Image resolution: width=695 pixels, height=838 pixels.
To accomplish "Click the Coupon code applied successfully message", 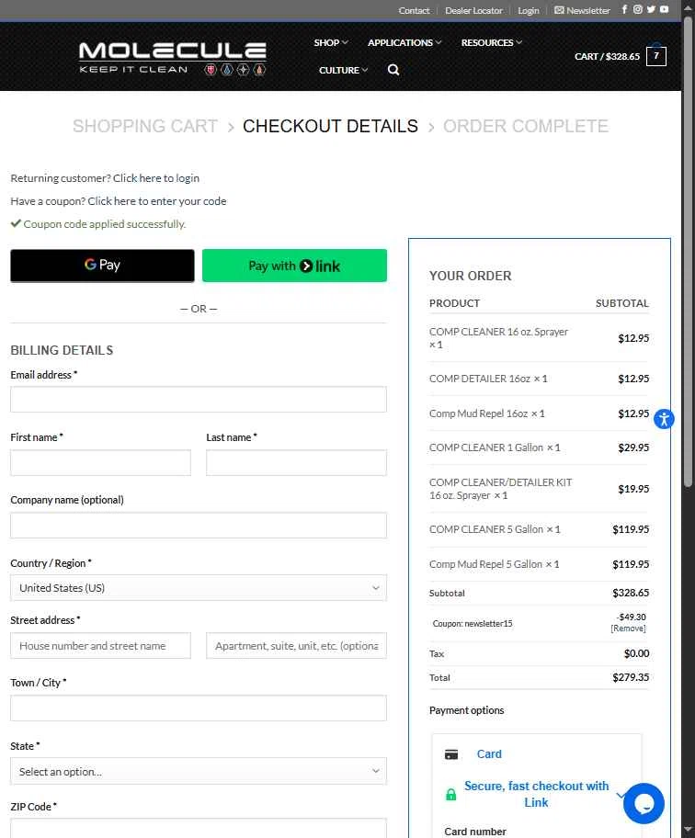I will 98,224.
